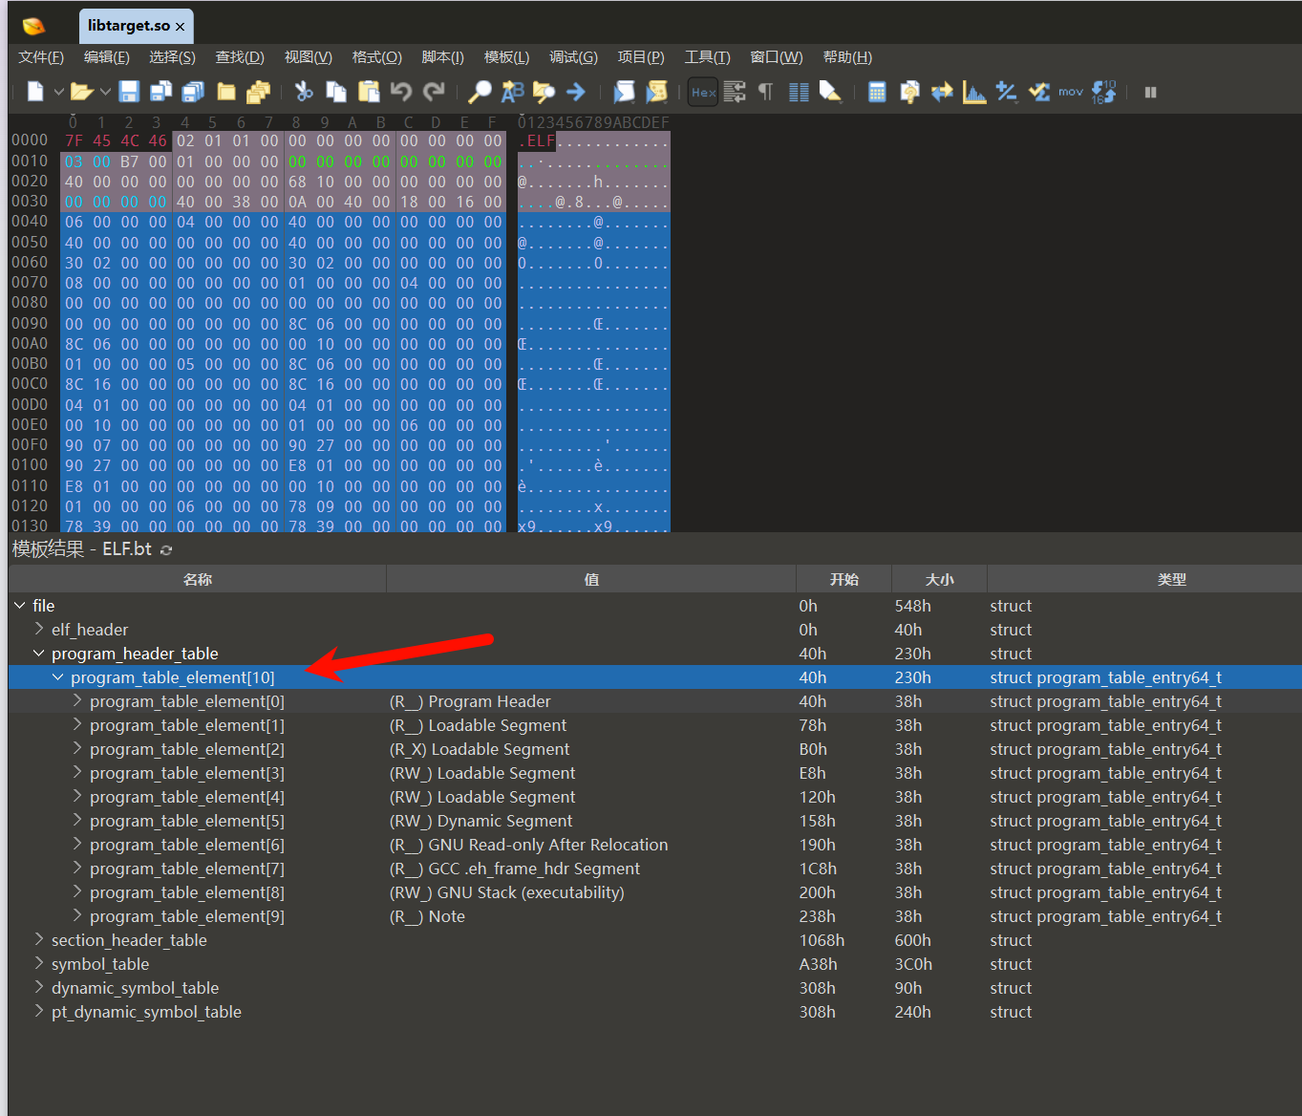Screen dimensions: 1302x1116
Task: Open the dropdown arrow beside Open folder
Action: tap(105, 92)
